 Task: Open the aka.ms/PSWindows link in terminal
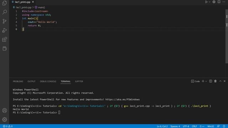point(123,100)
